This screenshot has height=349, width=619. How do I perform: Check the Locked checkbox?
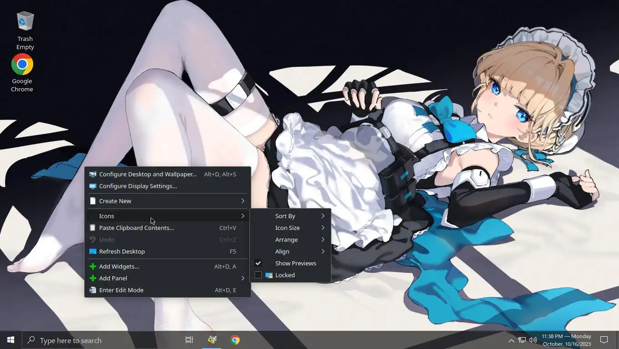[x=258, y=275]
